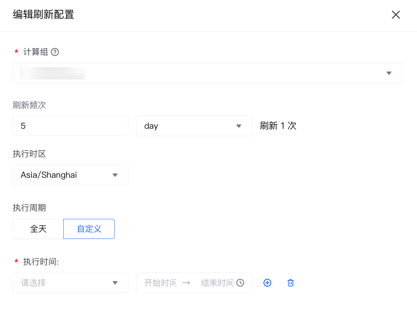This screenshot has width=417, height=319.
Task: Click the caret arrow in day selector
Action: click(239, 126)
